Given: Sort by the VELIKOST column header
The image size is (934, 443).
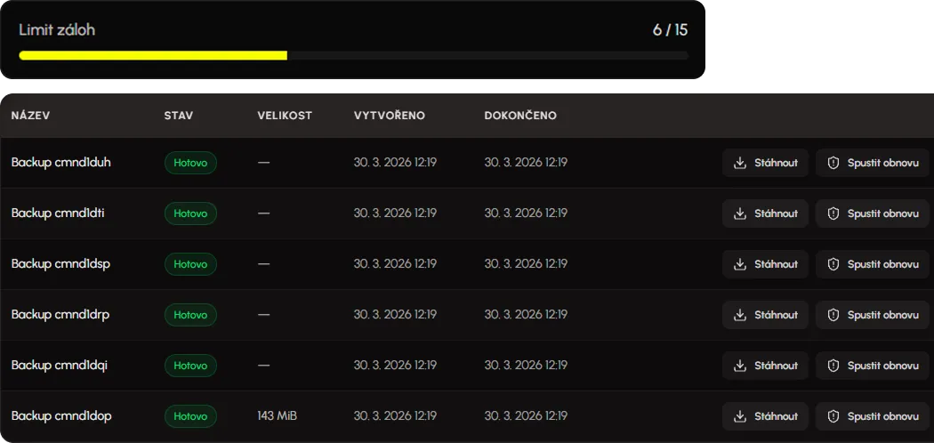Looking at the screenshot, I should coord(285,116).
